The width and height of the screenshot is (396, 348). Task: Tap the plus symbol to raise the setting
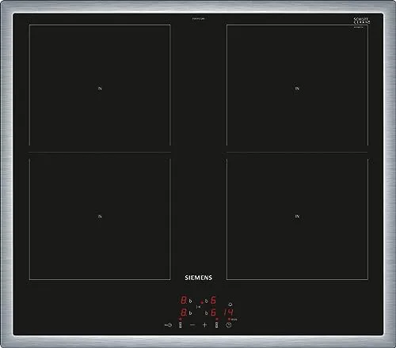[204, 325]
